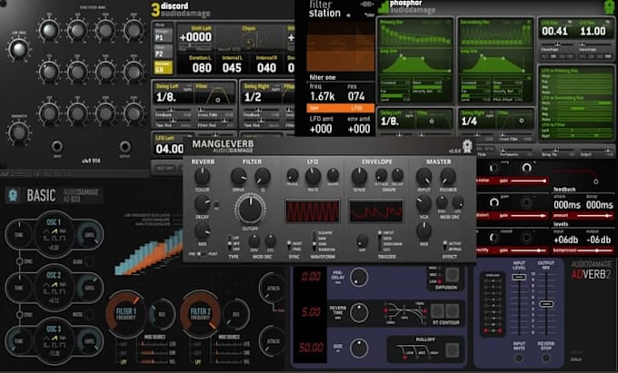Click the left RT CONTOUR button in ADverb2
The image size is (618, 373).
[x=437, y=311]
